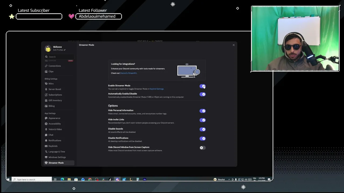Screen dimensions: 344x193
Task: Open the Discord's StreamKit link
Action: tap(128, 73)
